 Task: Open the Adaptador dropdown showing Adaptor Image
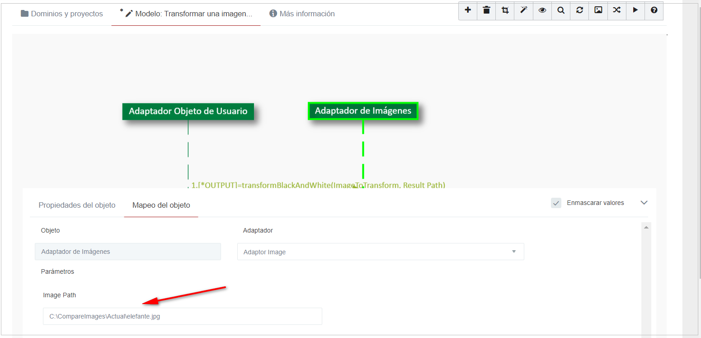380,252
